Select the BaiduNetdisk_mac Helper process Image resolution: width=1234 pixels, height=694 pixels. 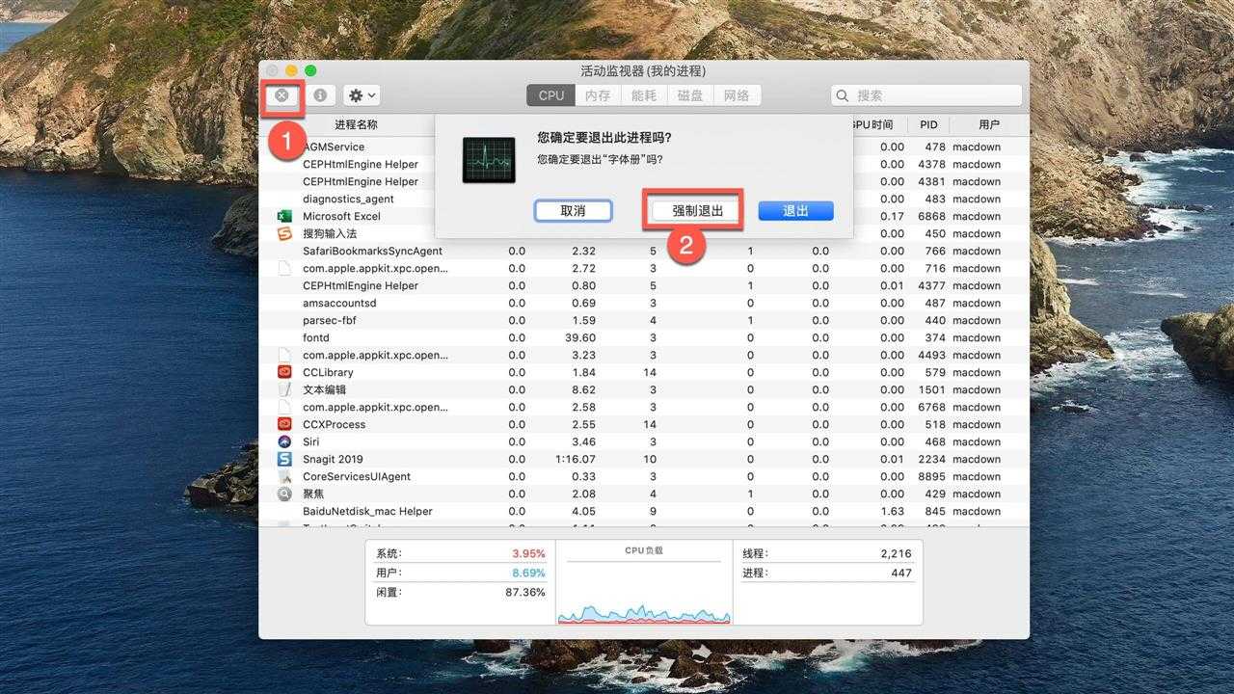(367, 511)
